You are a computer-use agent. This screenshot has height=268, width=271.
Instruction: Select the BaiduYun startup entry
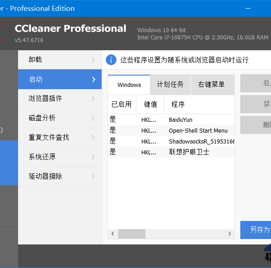point(181,120)
